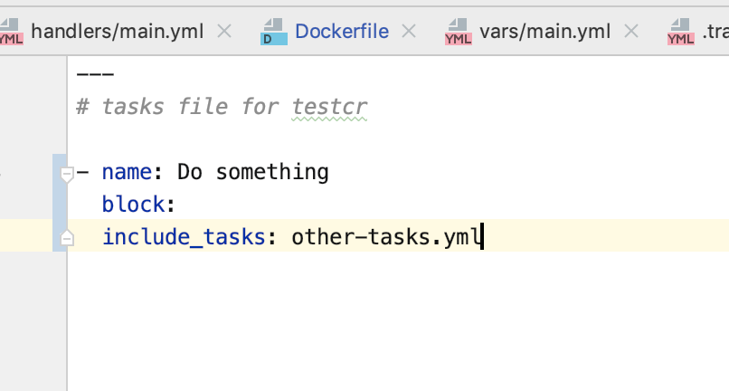Click the Dockerfile file type icon
This screenshot has width=729, height=391.
(x=274, y=32)
